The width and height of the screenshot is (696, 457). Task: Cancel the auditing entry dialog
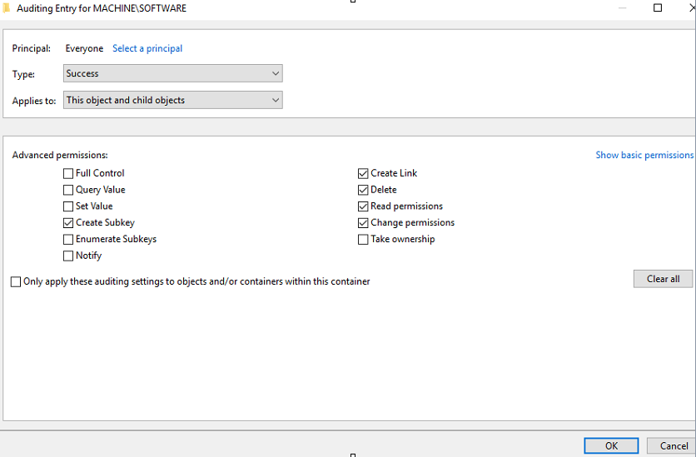673,446
